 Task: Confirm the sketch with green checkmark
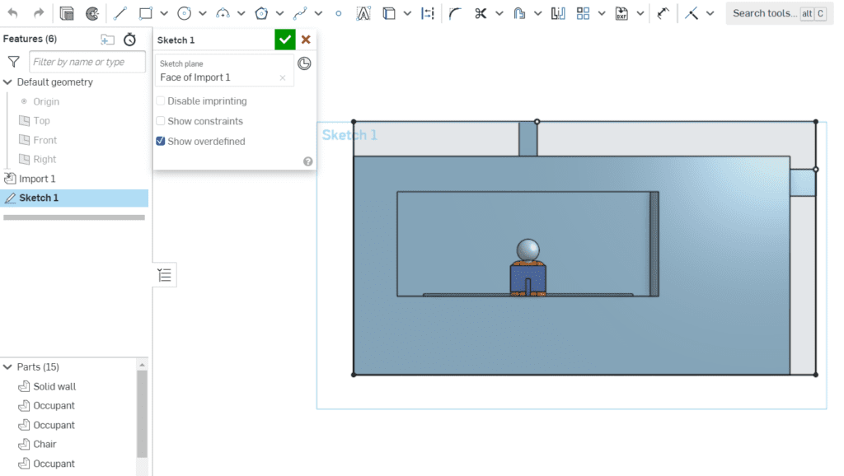[284, 39]
